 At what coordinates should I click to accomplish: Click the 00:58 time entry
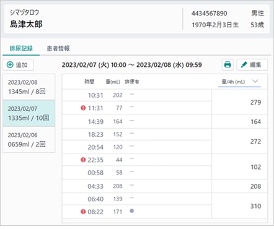(x=95, y=173)
